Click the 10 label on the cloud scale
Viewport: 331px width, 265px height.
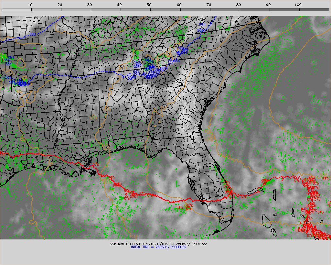30,5
